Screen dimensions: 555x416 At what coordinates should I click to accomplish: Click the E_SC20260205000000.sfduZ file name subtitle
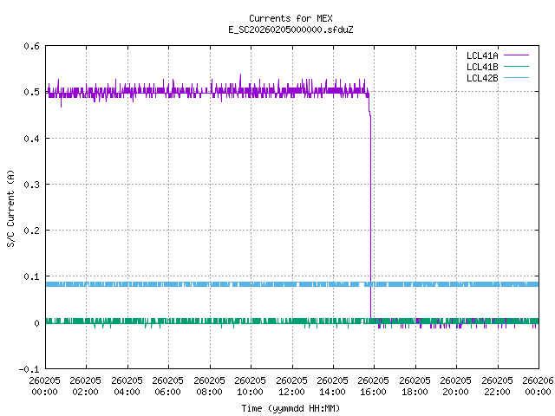coord(290,29)
